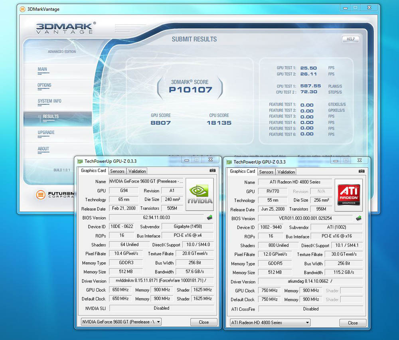Click the CPU score value 18135
The height and width of the screenshot is (340, 399).
tap(219, 123)
